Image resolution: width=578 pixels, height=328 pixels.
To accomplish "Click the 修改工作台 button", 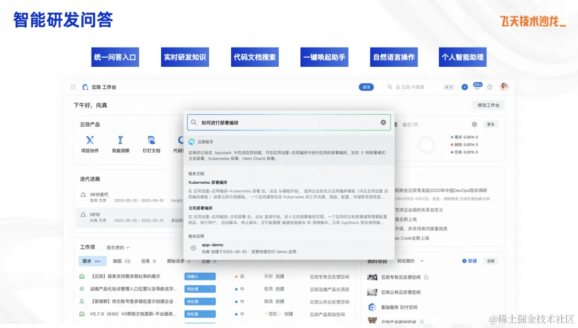I will coord(489,105).
